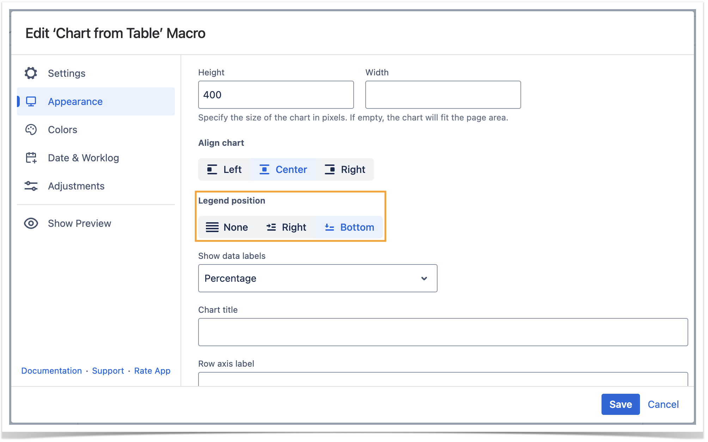This screenshot has width=708, height=442.
Task: Click into the Chart title field
Action: [442, 332]
